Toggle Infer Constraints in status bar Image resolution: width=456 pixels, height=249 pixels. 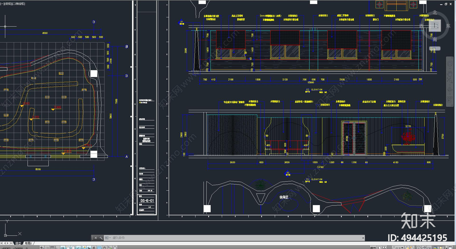(x=42, y=247)
